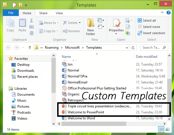Expand the address bar history dropdown
This screenshot has height=135, width=174.
coord(127,48)
